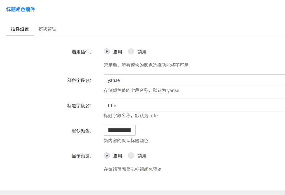Viewport: 285px width, 195px height.
Task: Click the 标题颜色插件 page title
Action: [20, 9]
